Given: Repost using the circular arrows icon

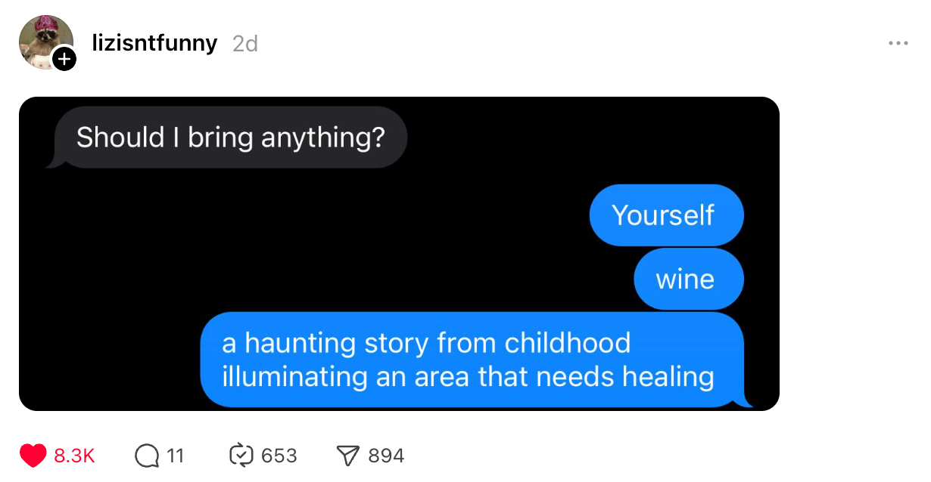Looking at the screenshot, I should [x=241, y=456].
